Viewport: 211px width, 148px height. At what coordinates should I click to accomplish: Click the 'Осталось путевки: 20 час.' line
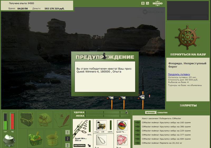coord(182,77)
